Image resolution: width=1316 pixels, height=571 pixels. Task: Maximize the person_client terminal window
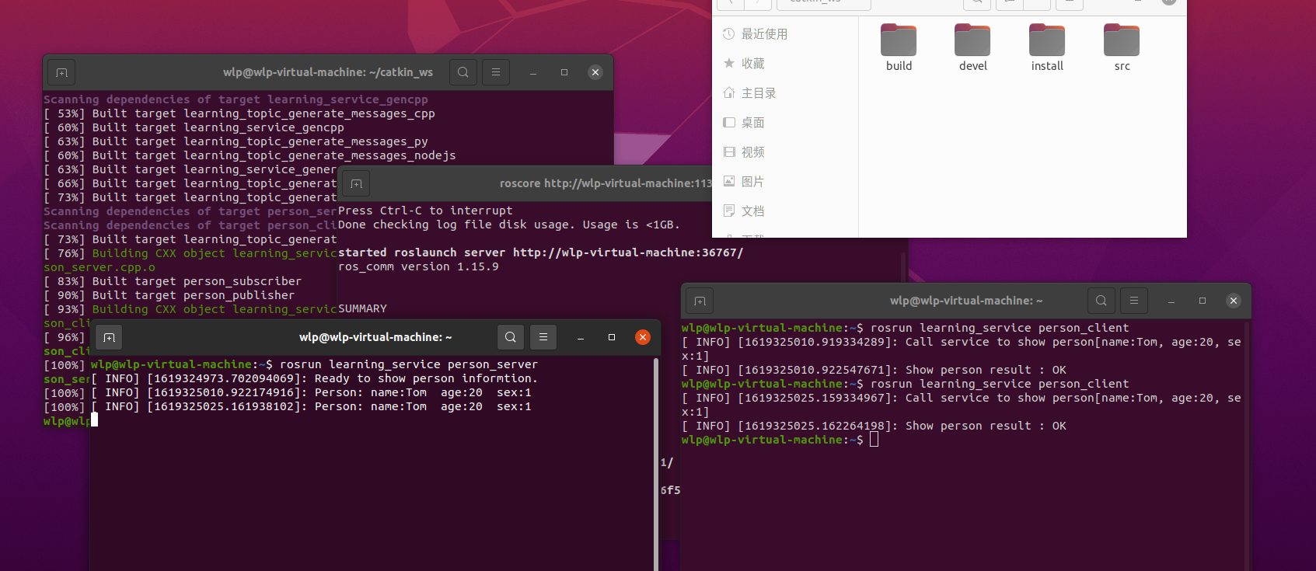click(x=1203, y=301)
